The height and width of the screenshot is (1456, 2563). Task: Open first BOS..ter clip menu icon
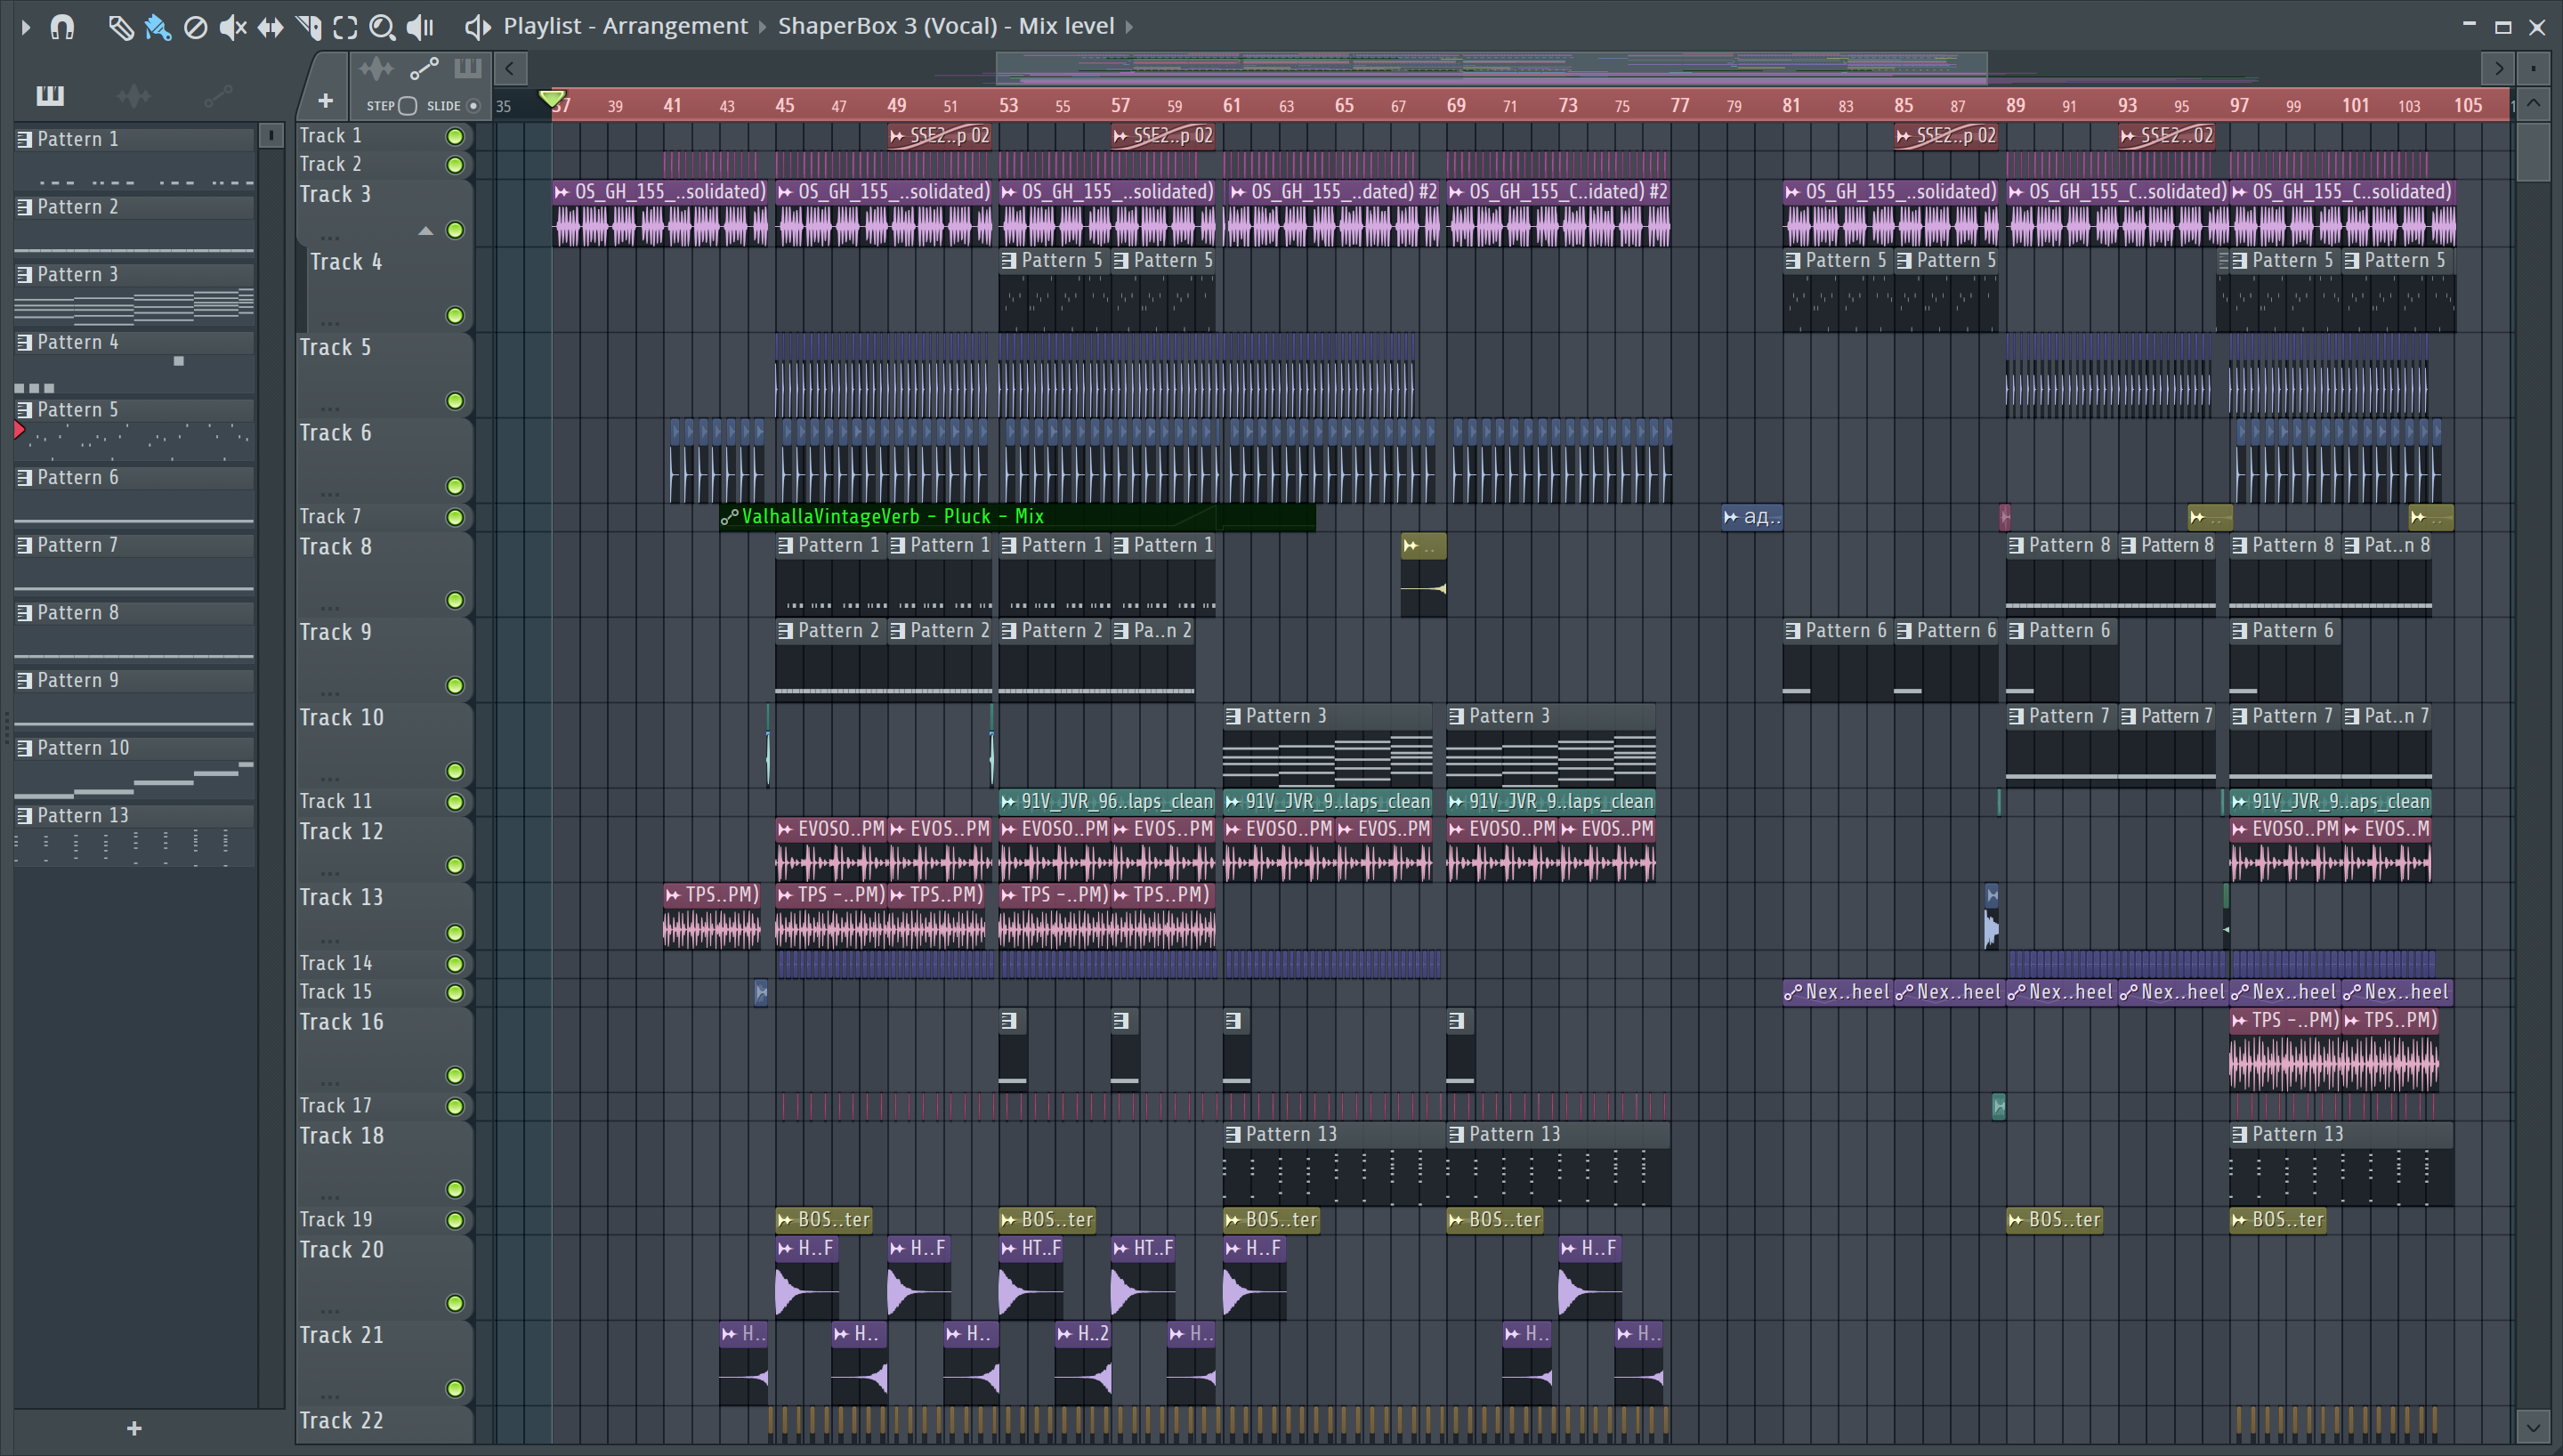point(786,1220)
